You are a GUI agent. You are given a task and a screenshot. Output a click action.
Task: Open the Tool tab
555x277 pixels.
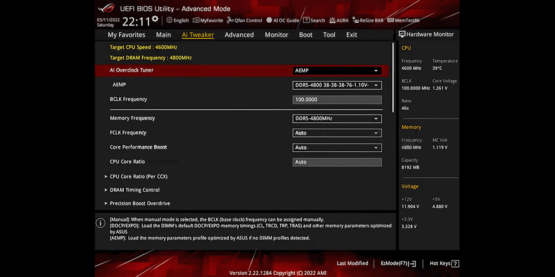[x=329, y=34]
